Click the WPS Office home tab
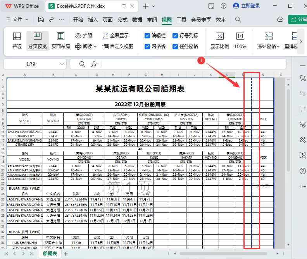This screenshot has height=259, width=307. click(22, 6)
